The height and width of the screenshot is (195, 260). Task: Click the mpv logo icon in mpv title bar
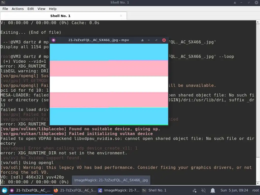pyautogui.click(x=54, y=40)
